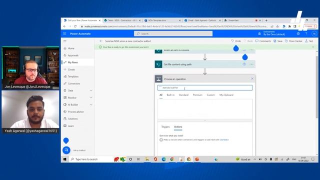The image size is (320, 180).
Task: Click the flow title text
Action: 128,41
